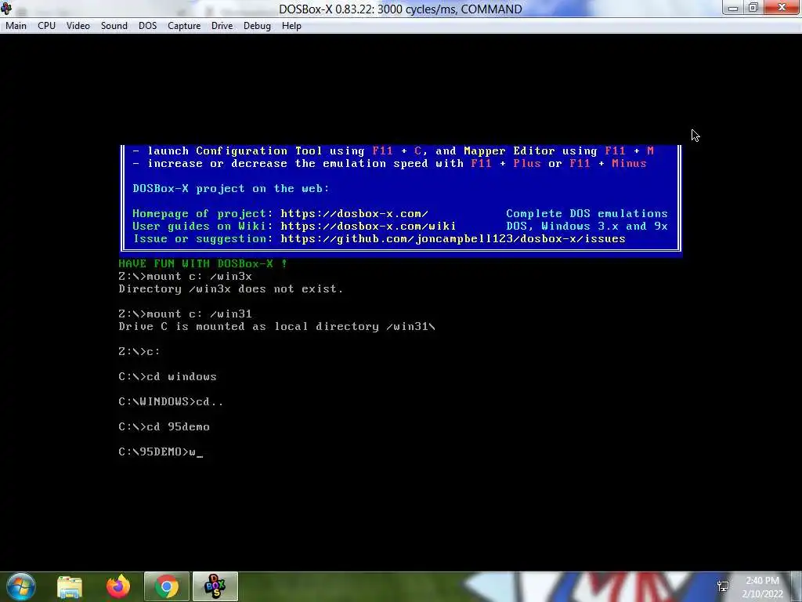Screen dimensions: 802x602
Task: Click the 'C:\>cd windows' command line
Action: (168, 377)
